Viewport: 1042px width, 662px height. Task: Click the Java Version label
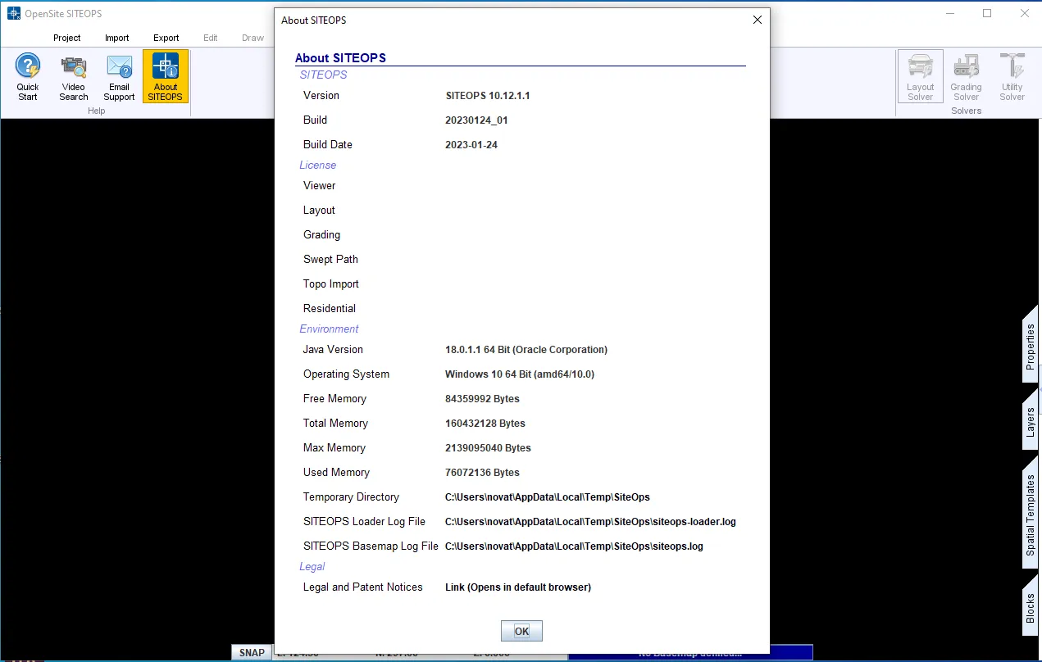tap(333, 350)
